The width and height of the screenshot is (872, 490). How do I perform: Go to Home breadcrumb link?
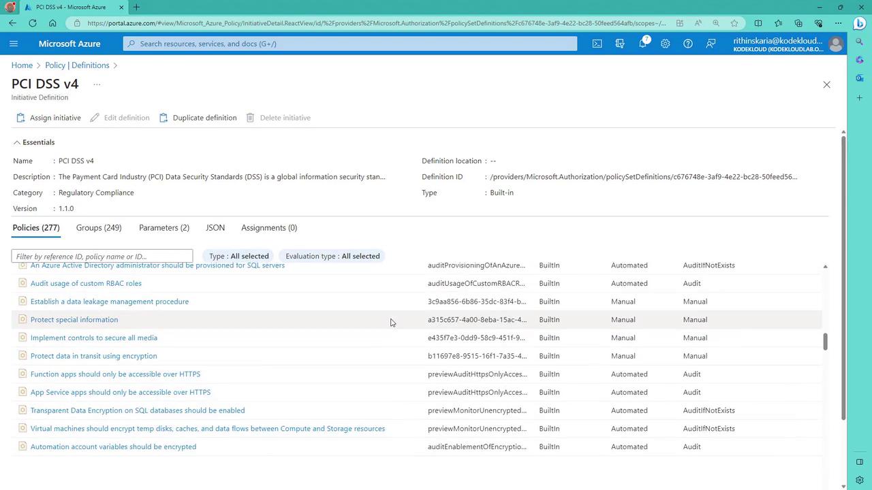pos(22,65)
